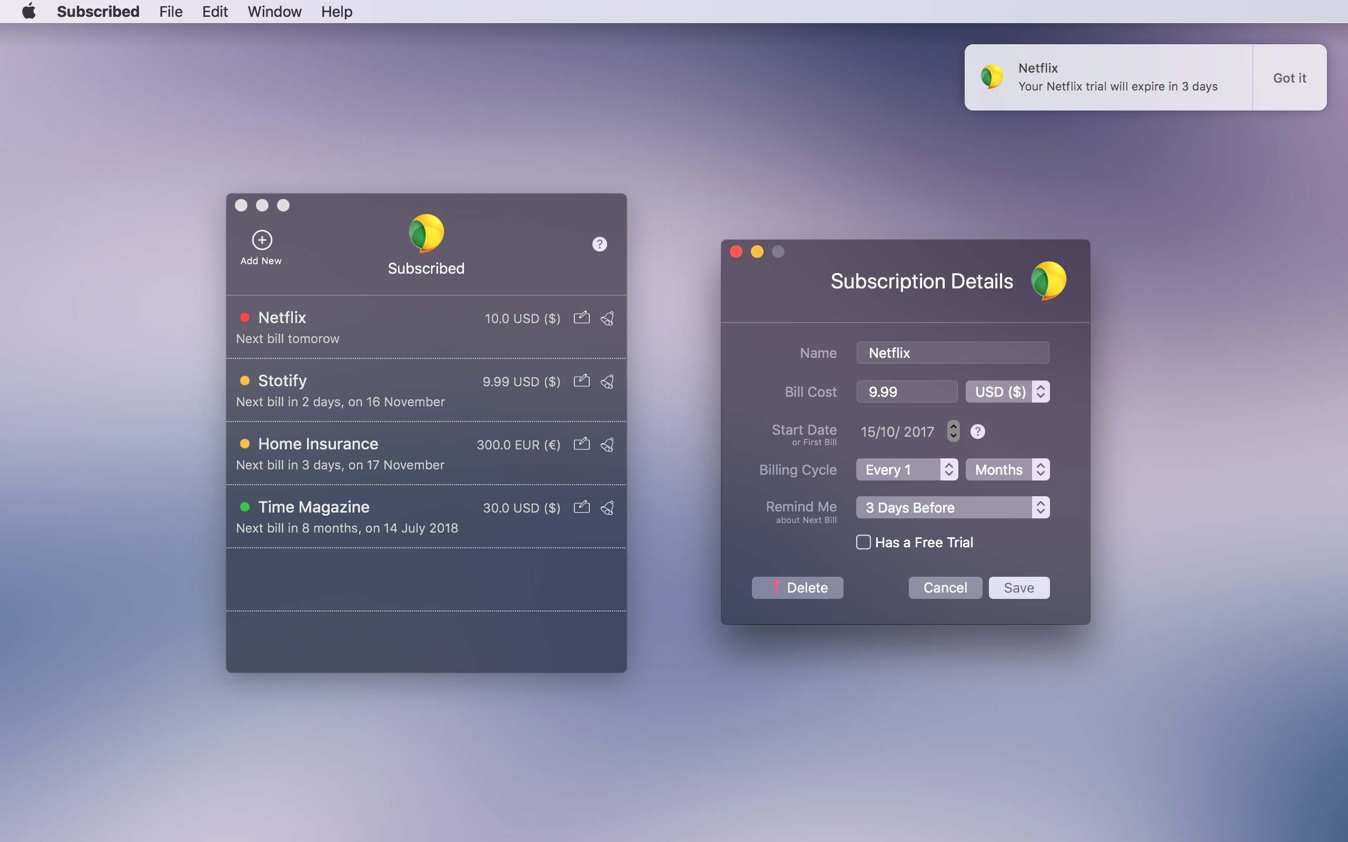Click the bell icon for Time Magazine
This screenshot has height=842, width=1348.
click(x=607, y=507)
